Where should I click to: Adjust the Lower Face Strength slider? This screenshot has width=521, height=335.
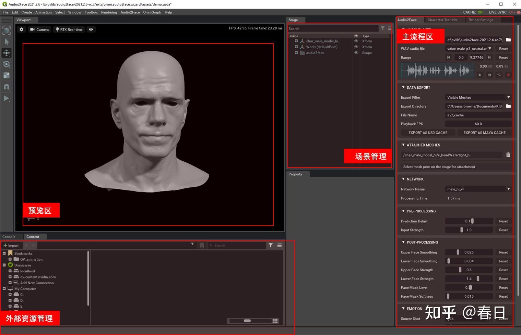478,279
